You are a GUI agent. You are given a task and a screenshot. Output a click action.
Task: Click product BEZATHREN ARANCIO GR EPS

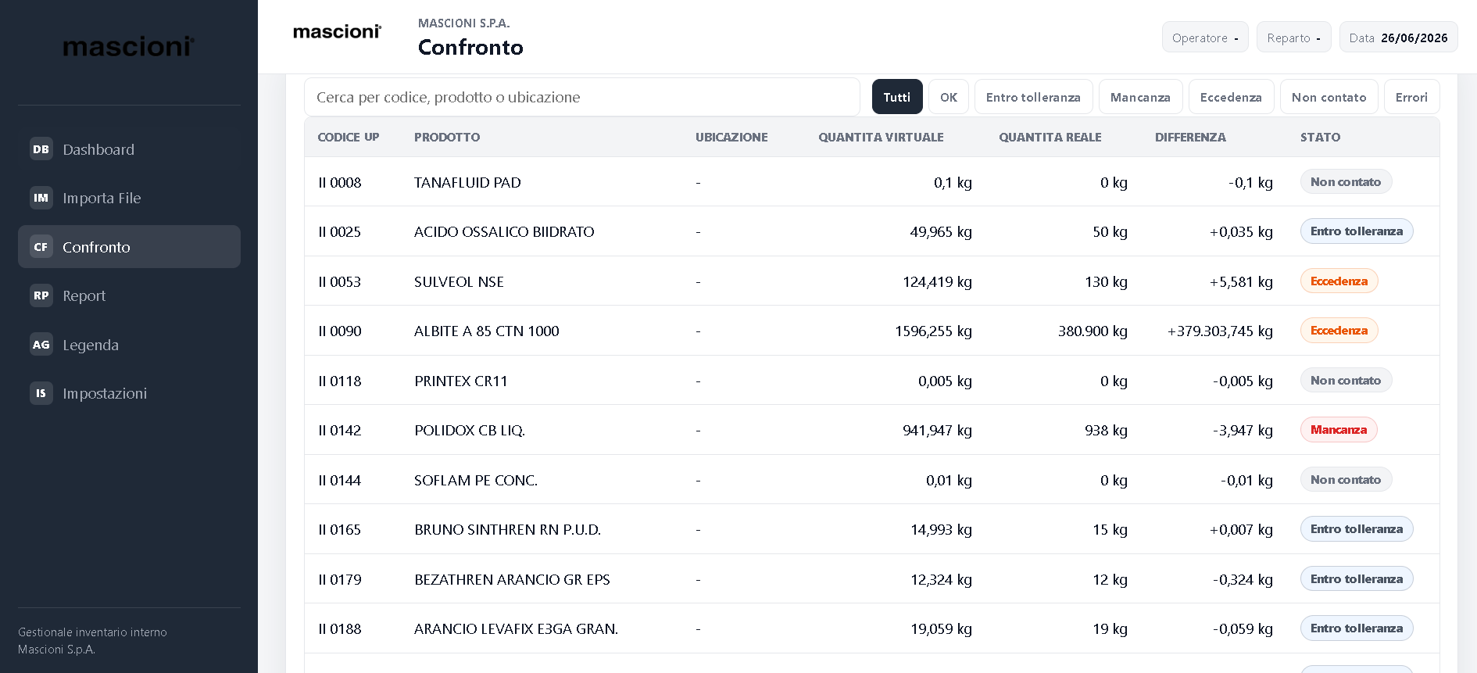[x=512, y=579]
